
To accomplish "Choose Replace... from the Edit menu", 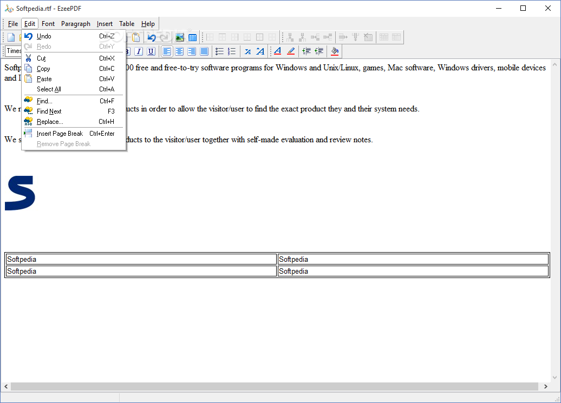I will coord(74,122).
